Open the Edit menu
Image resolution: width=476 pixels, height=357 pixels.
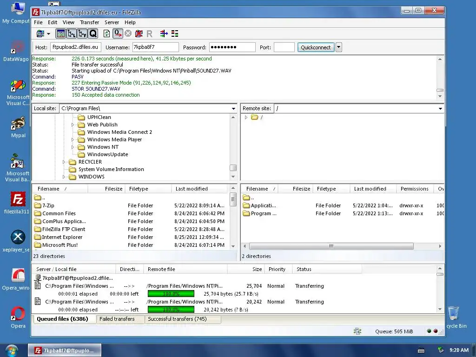click(52, 22)
